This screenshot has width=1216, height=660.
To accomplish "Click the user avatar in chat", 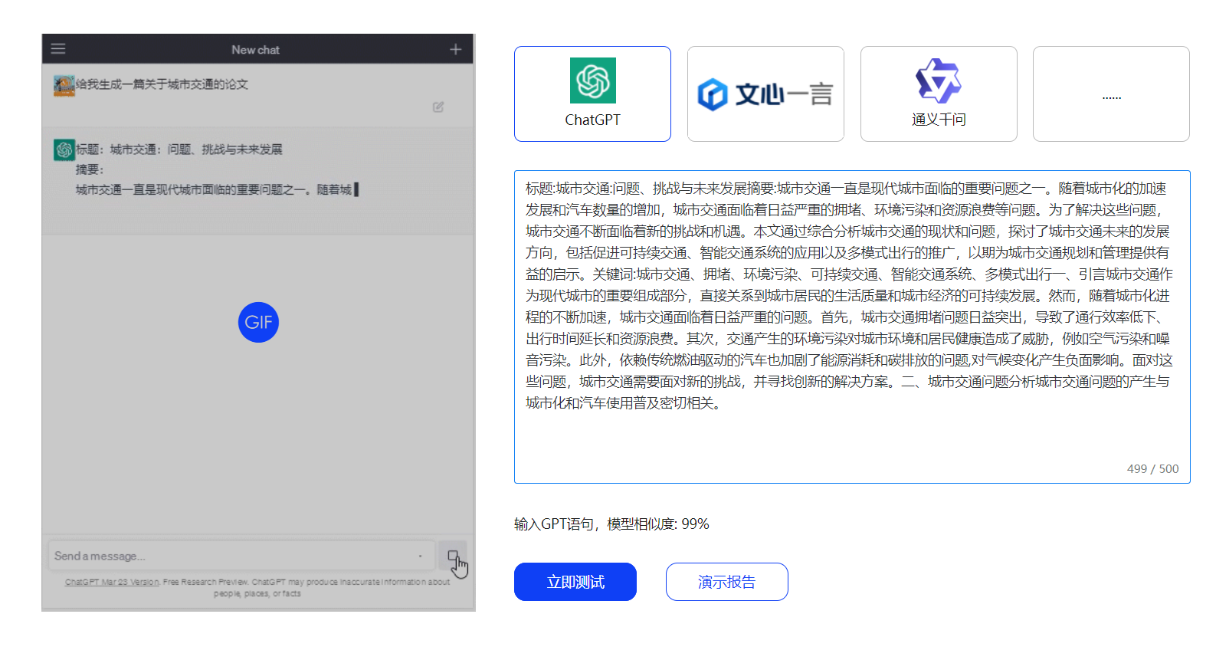I will coord(64,85).
